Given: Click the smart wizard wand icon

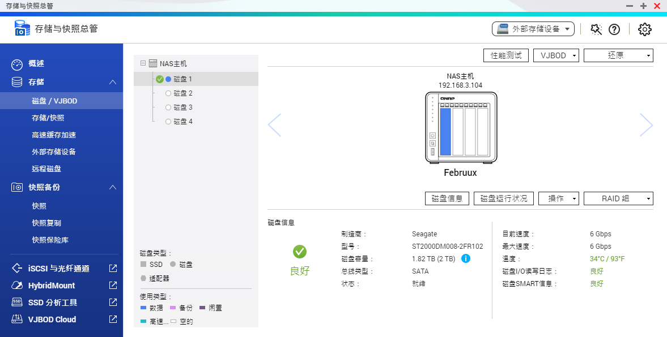Looking at the screenshot, I should pos(595,29).
